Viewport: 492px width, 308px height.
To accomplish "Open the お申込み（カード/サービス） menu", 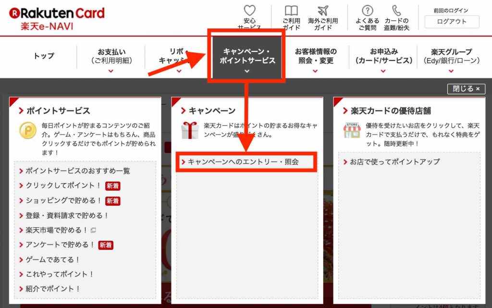I will (x=383, y=56).
